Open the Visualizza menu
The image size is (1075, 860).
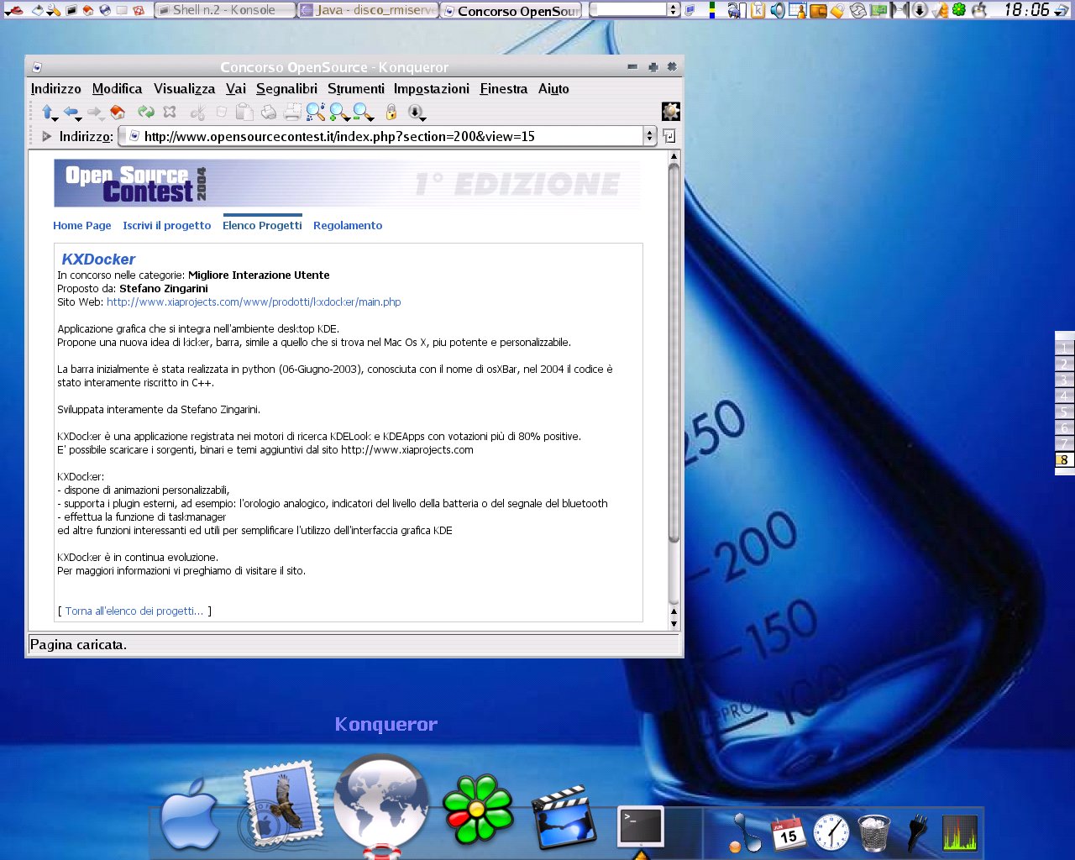pyautogui.click(x=184, y=88)
